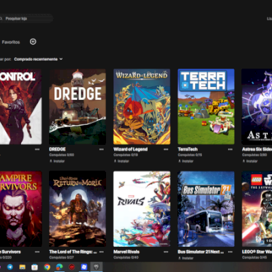Open options menu for Vampire Survivors

[37, 252]
